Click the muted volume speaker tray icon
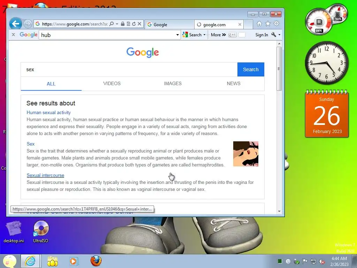The height and width of the screenshot is (268, 357). (x=322, y=261)
